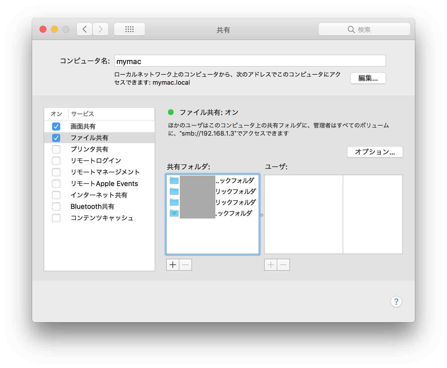The width and height of the screenshot is (447, 368).
Task: Uncheck ファイル共有 service checkbox
Action: (x=56, y=138)
